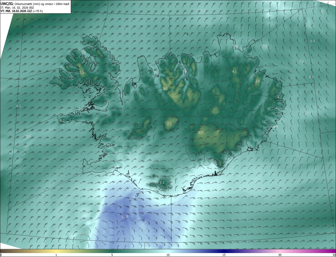Viewport: 336px width, 257px height.
Task: Click the 8.3 value on the east coast
Action: pyautogui.click(x=275, y=127)
